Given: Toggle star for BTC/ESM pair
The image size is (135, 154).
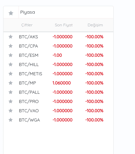Looking at the screenshot, I should click(x=11, y=55).
